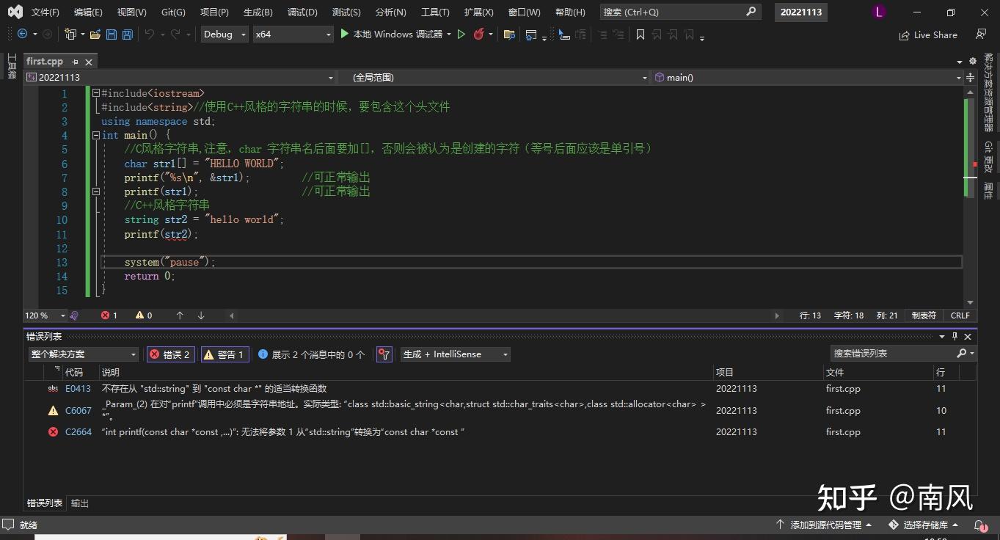This screenshot has height=540, width=1000.
Task: Collapse the int main() code block
Action: [96, 136]
